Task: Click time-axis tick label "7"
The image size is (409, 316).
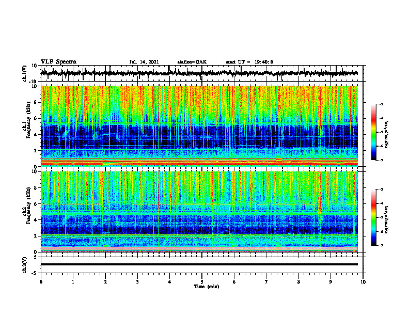Action: (x=266, y=282)
